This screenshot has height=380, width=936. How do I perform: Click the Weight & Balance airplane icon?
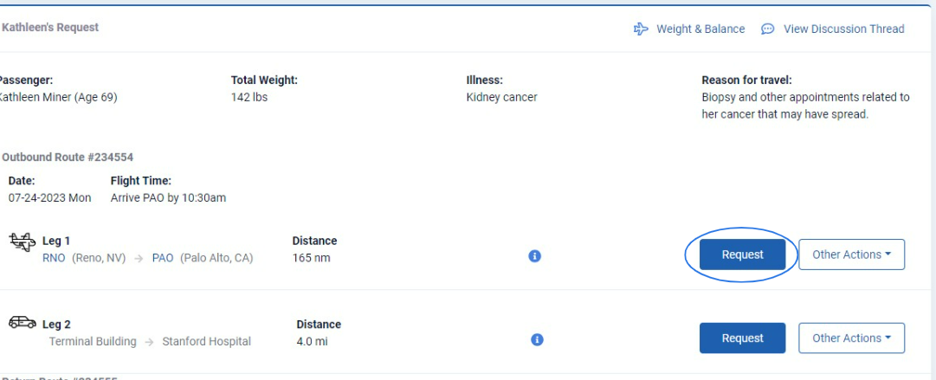641,29
